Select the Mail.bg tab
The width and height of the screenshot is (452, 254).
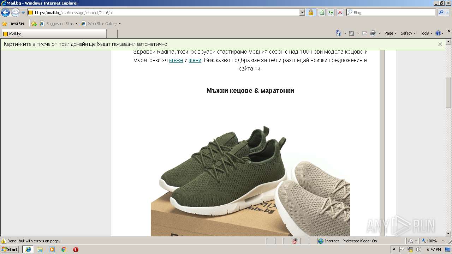pos(53,34)
